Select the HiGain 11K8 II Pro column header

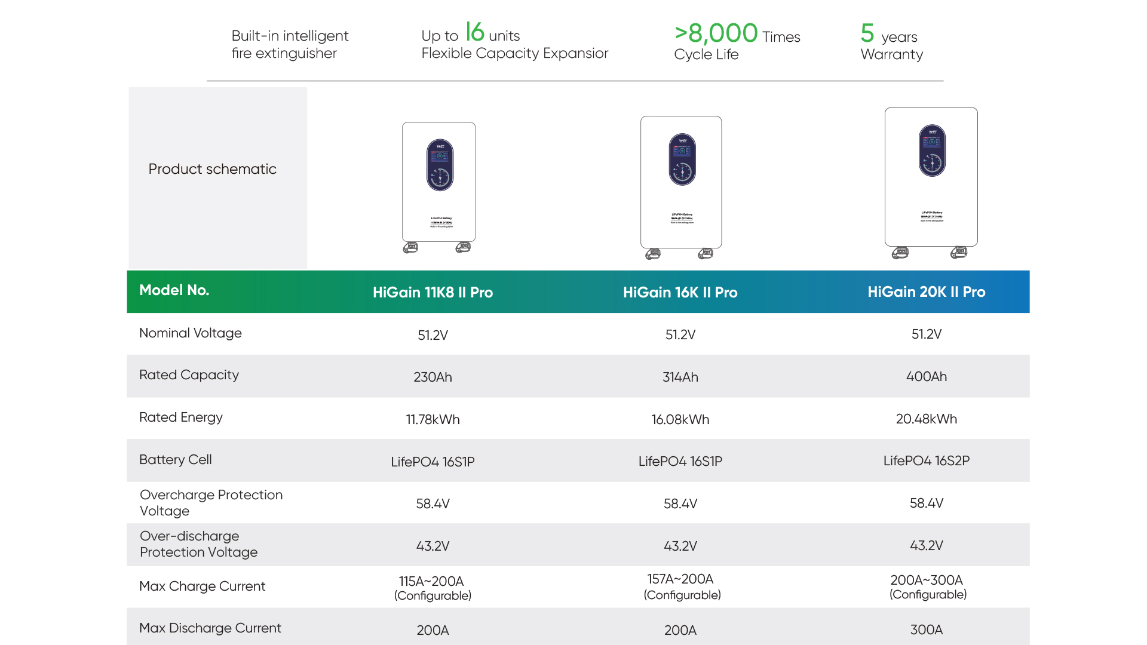(x=433, y=292)
